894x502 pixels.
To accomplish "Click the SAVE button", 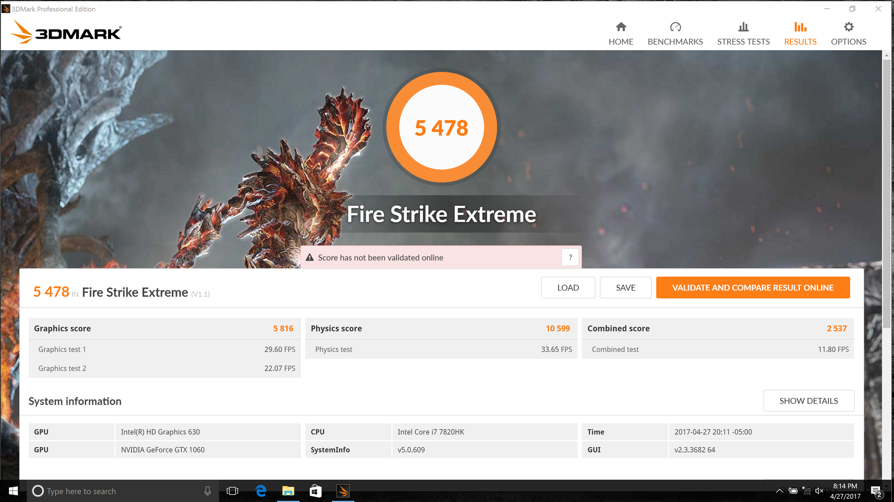I will pyautogui.click(x=625, y=288).
